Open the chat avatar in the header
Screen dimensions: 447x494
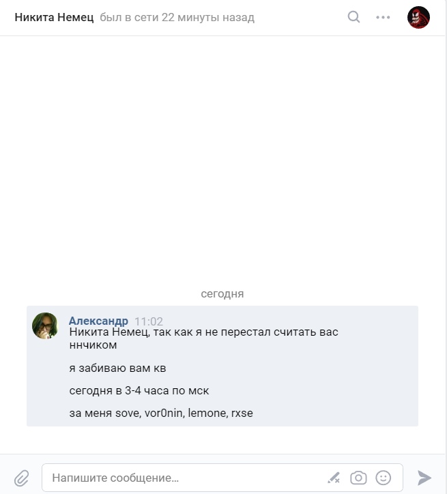(418, 17)
